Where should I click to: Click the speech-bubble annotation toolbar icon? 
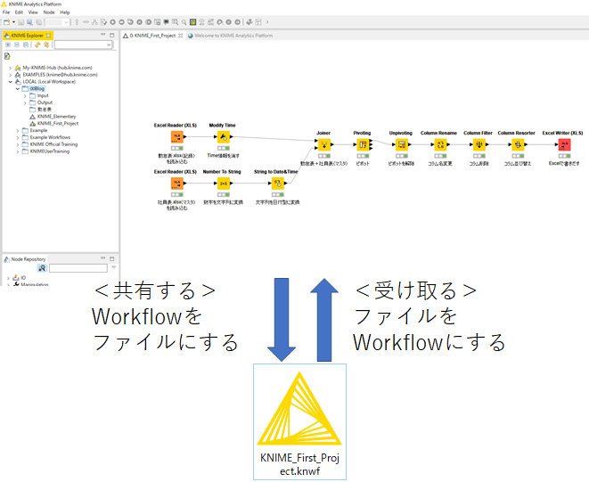click(x=166, y=22)
